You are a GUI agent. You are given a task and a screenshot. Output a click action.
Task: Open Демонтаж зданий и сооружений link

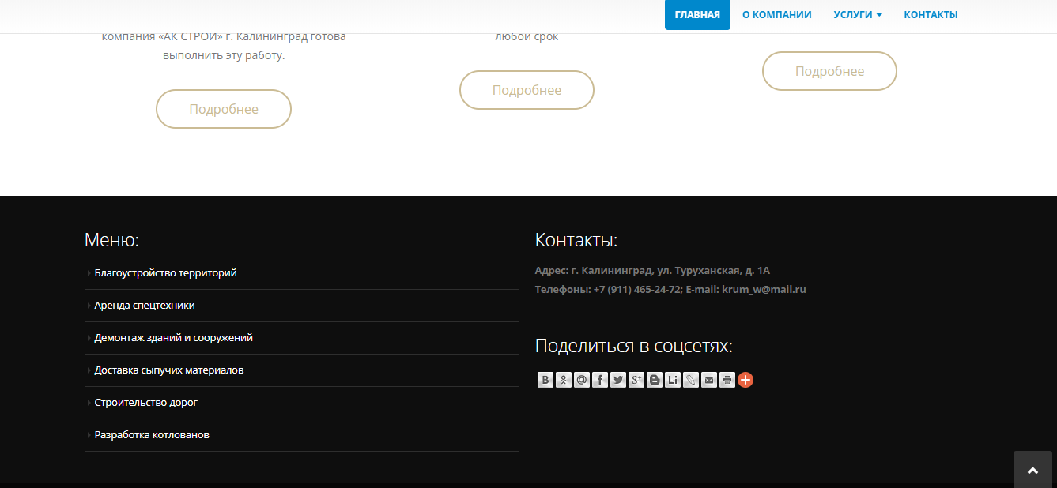coord(173,338)
